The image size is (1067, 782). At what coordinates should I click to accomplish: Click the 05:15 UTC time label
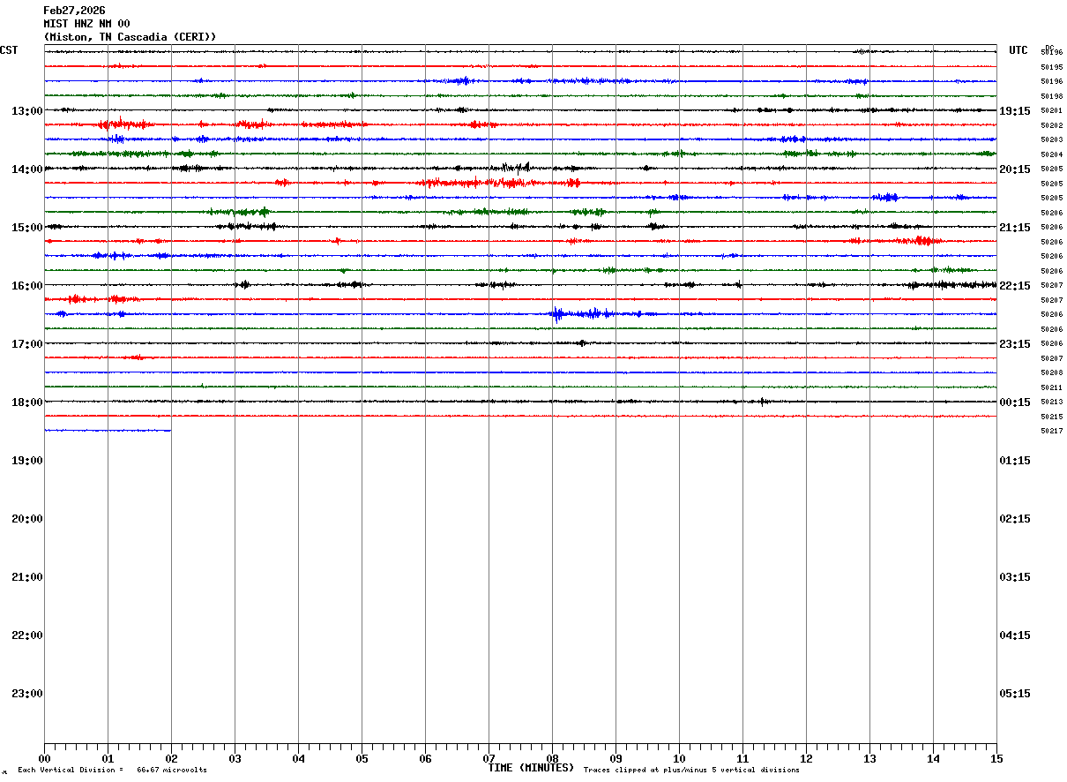click(x=1015, y=694)
